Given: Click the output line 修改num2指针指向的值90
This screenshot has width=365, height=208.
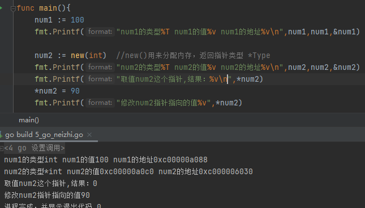Looking at the screenshot, I should coord(47,195).
